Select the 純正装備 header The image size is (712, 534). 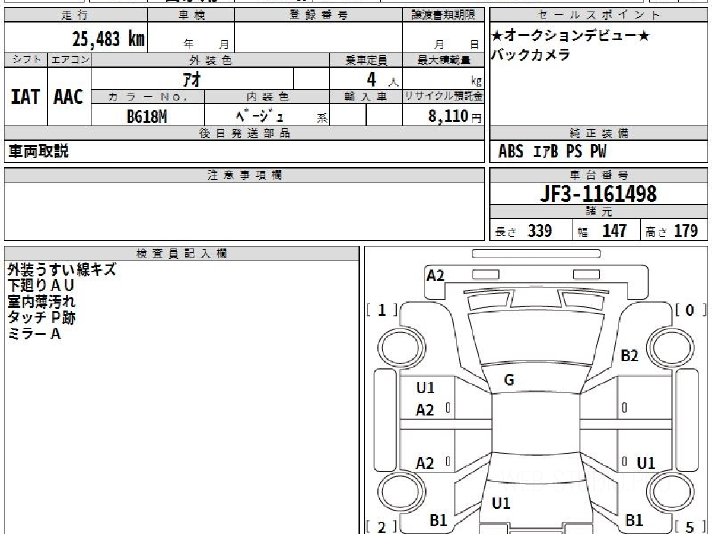coord(599,133)
